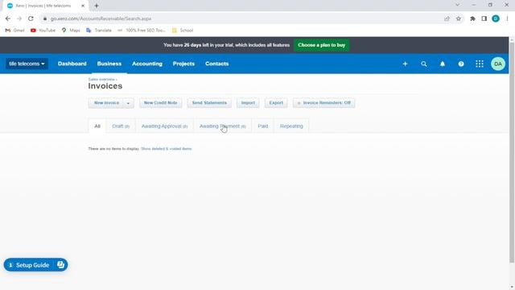
Task: Switch to the Awaiting Approval tab
Action: coord(164,126)
